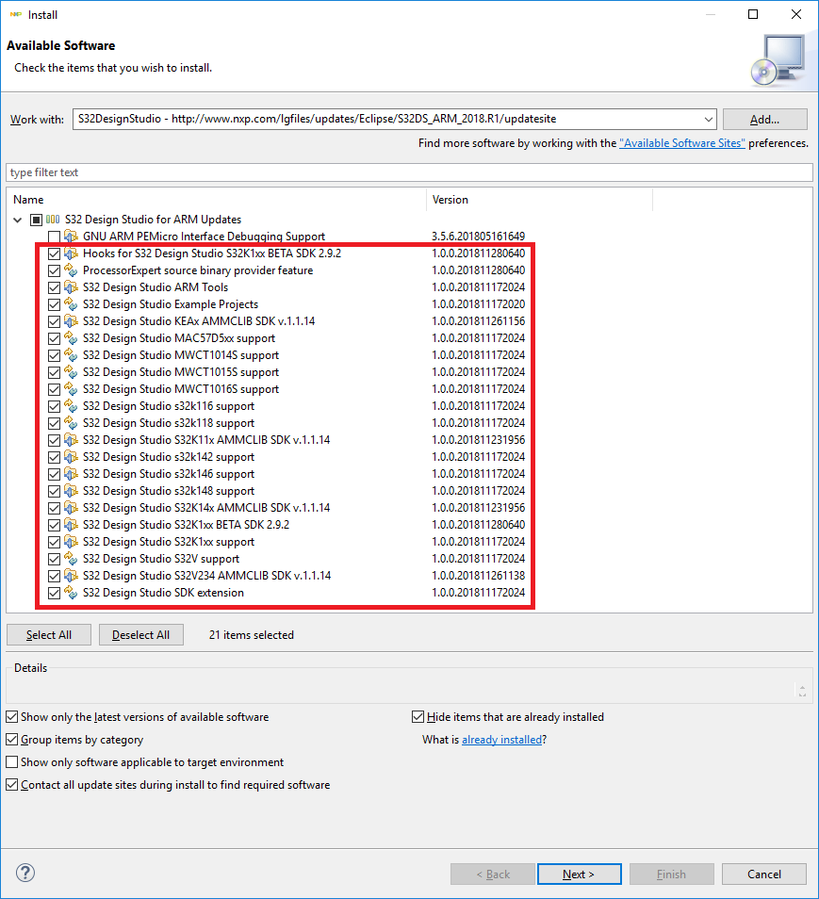Click the Add... button
The width and height of the screenshot is (819, 899).
764,120
